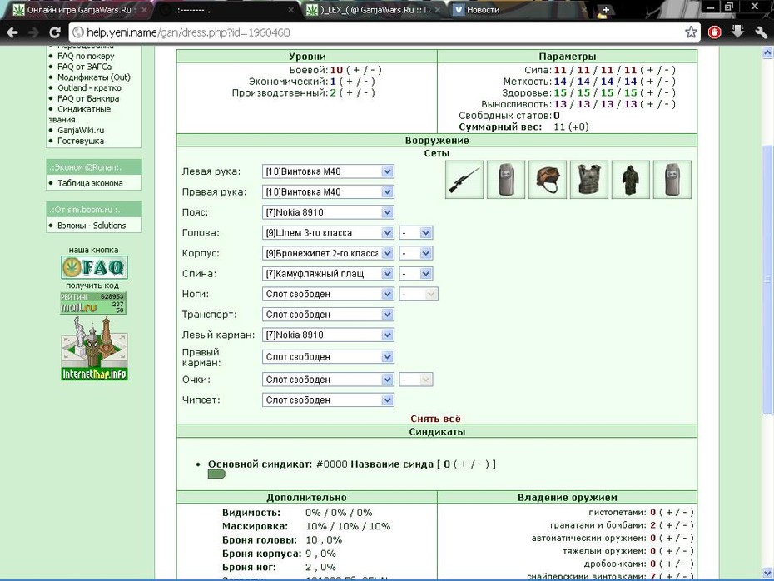Image resolution: width=774 pixels, height=581 pixels.
Task: Click the plus/minus control for Меткость
Action: pos(657,82)
